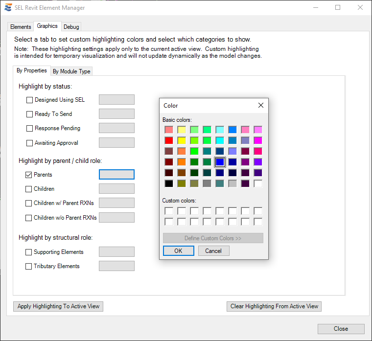Image resolution: width=372 pixels, height=341 pixels.
Task: Open the Debug tab
Action: point(71,27)
